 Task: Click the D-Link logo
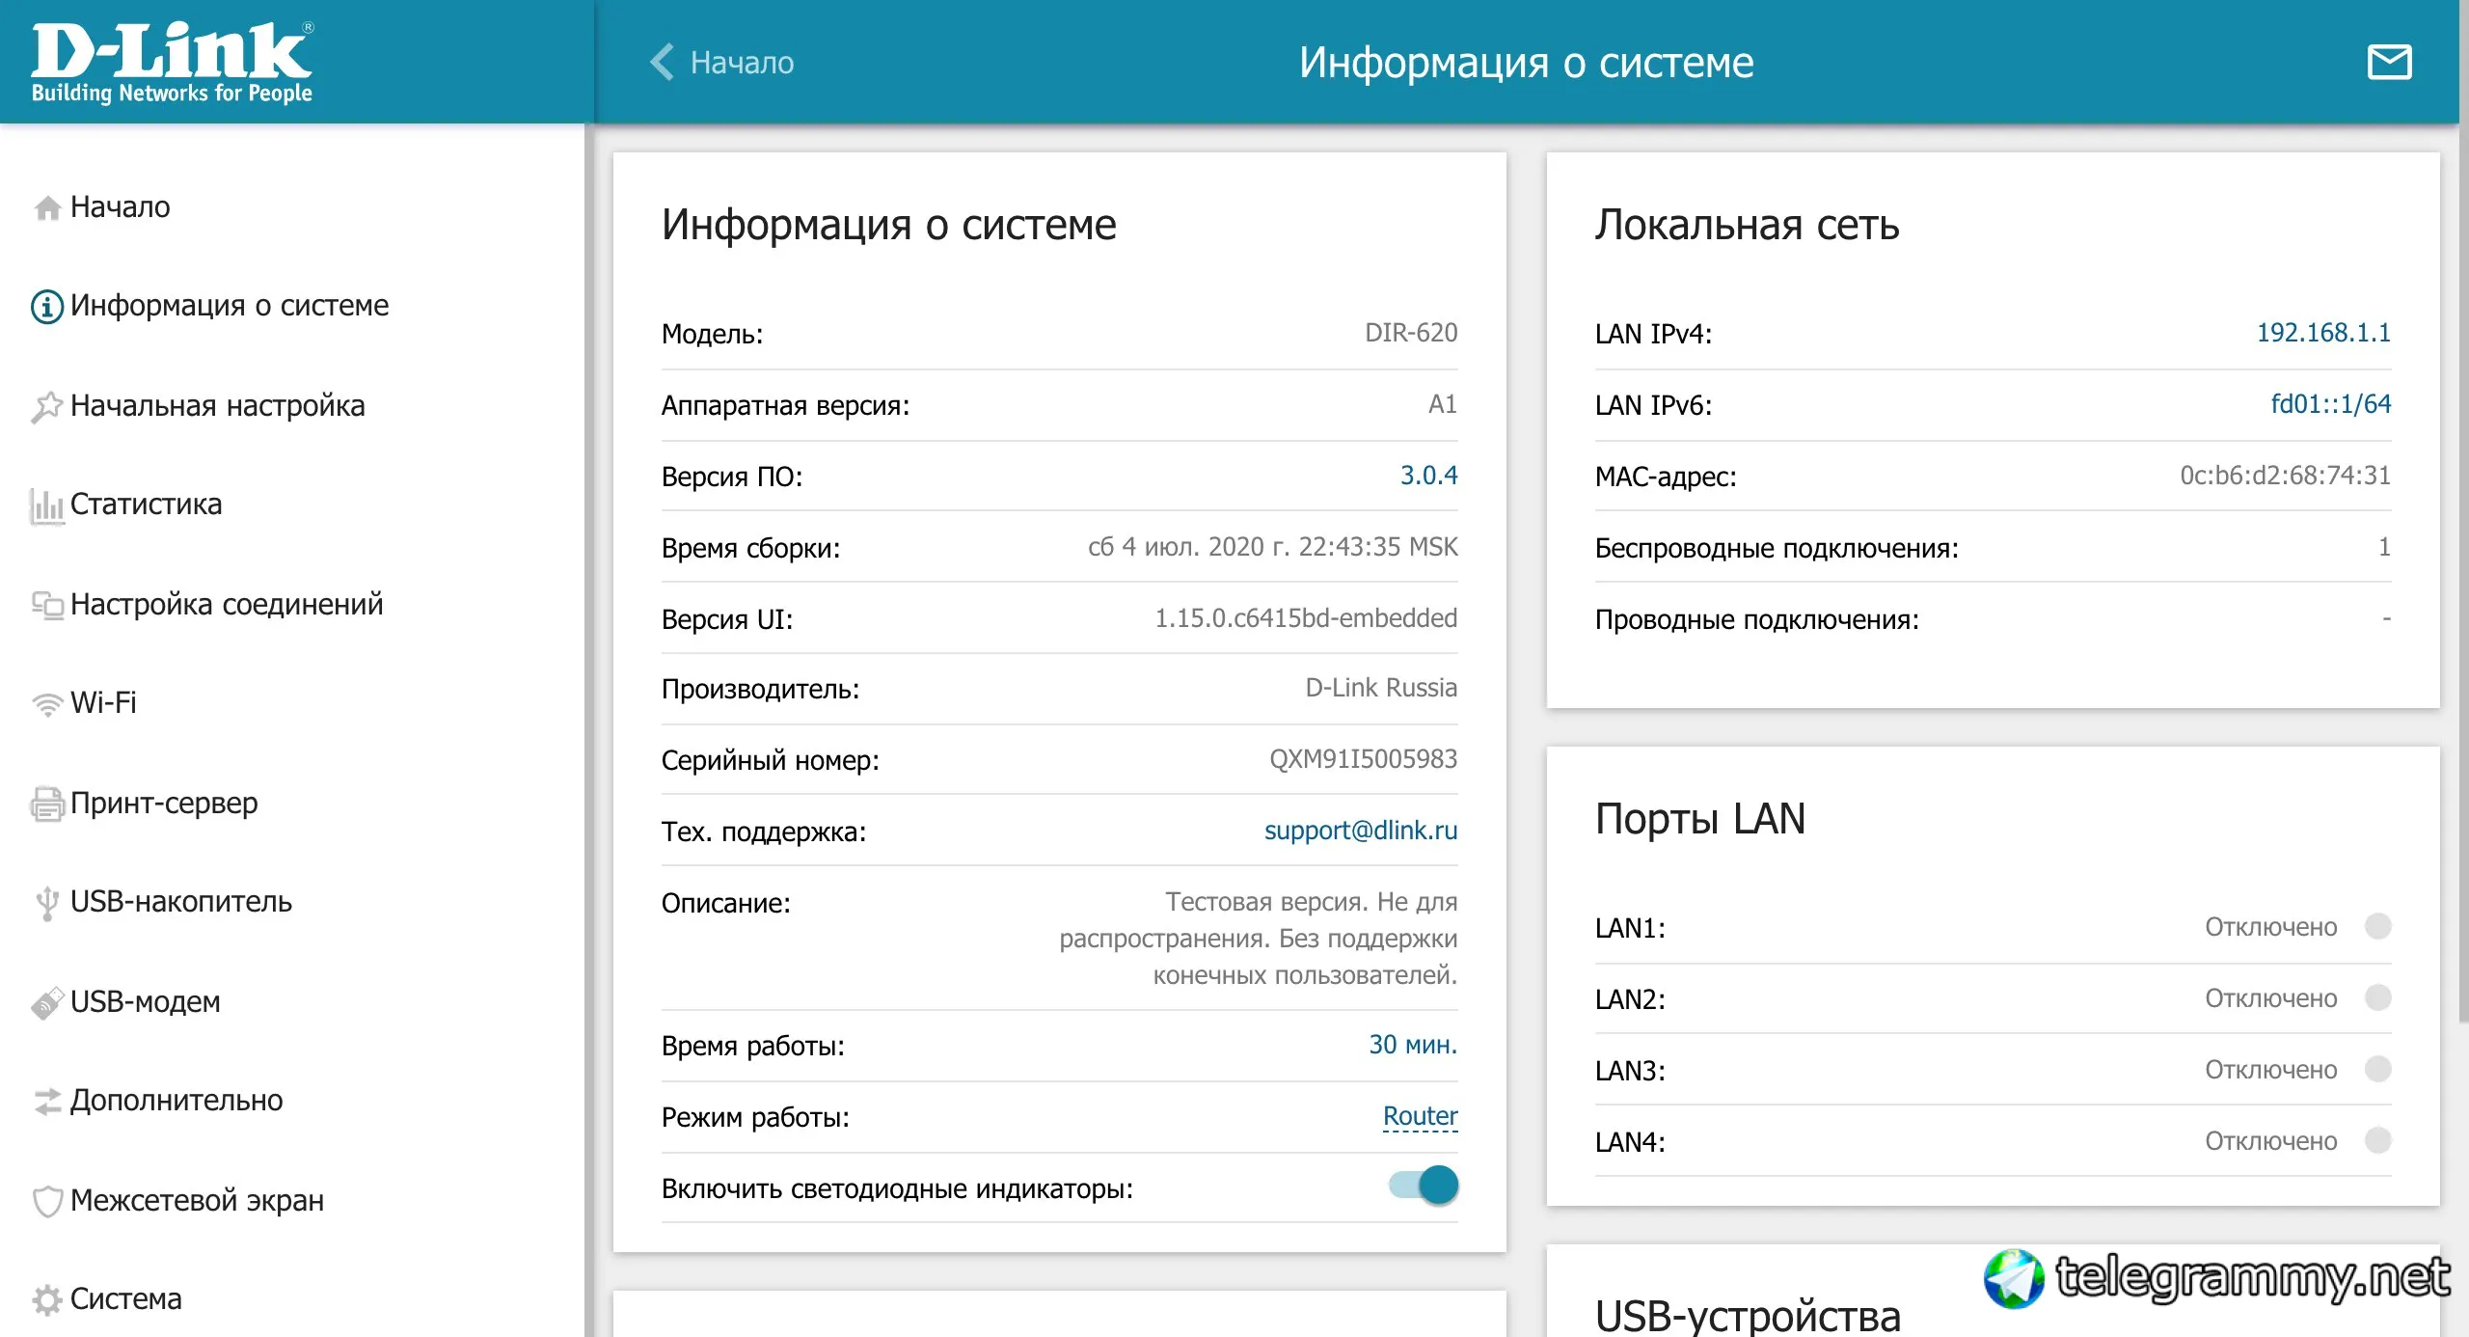[x=173, y=62]
